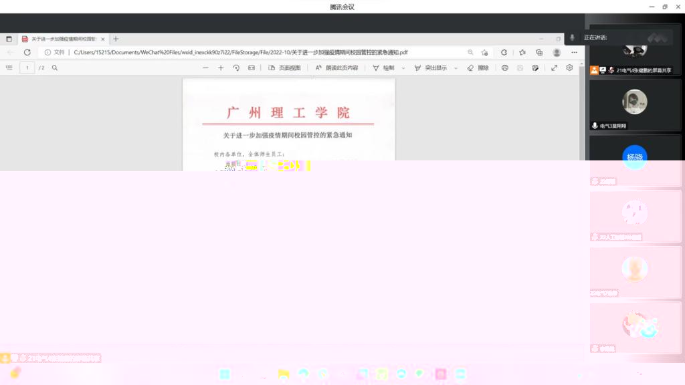The image size is (685, 385).
Task: Toggle microphone icon beside 电气3莫翔翔
Action: coord(595,126)
